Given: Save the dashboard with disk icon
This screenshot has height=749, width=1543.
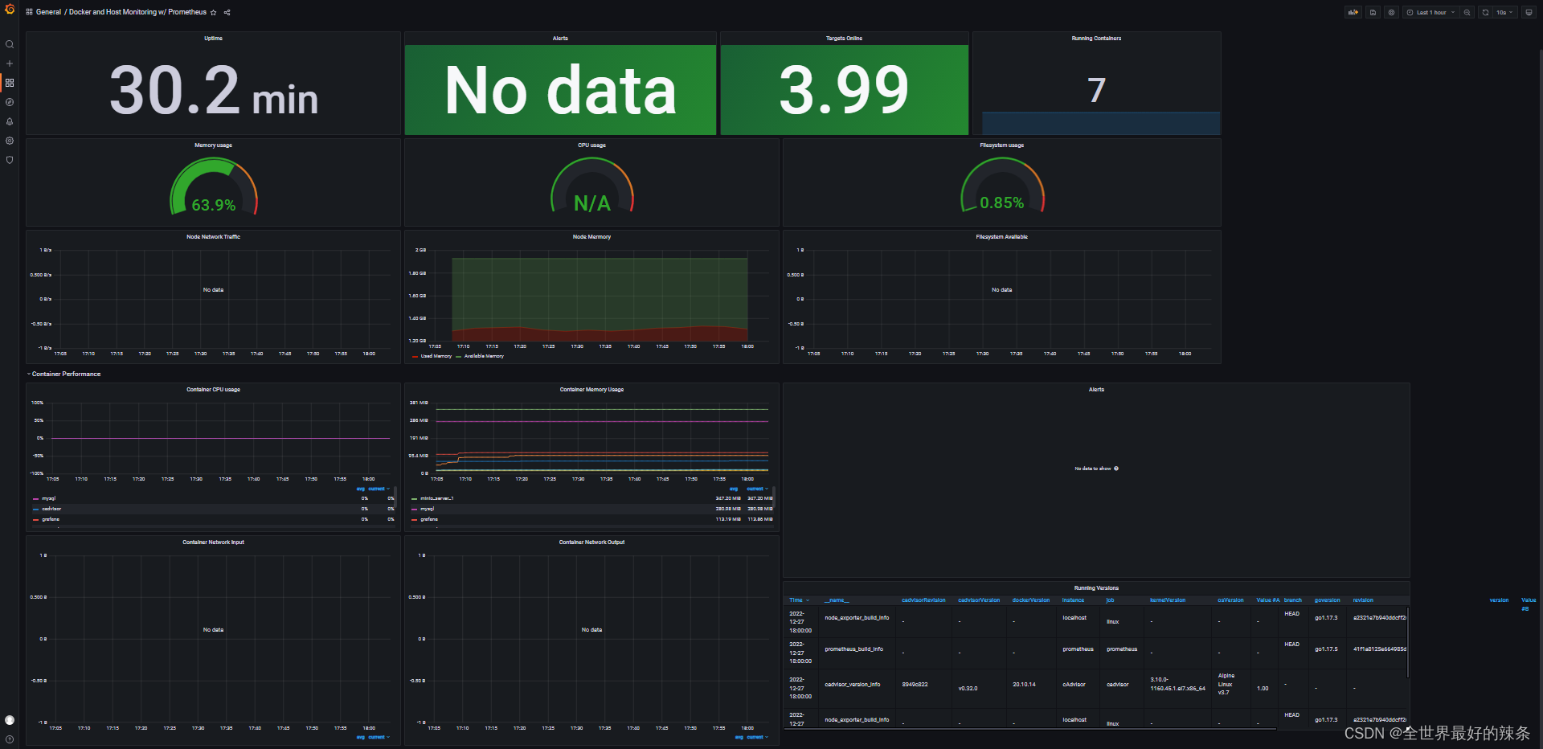Looking at the screenshot, I should pos(1373,12).
